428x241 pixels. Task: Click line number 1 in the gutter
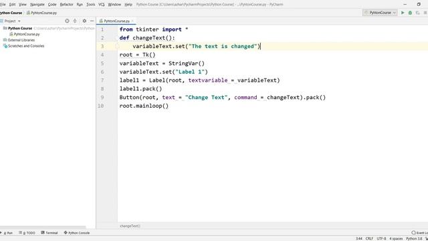(x=102, y=29)
